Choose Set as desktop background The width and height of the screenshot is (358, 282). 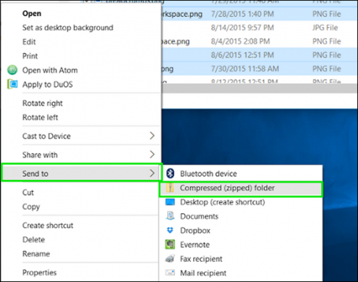tap(68, 28)
